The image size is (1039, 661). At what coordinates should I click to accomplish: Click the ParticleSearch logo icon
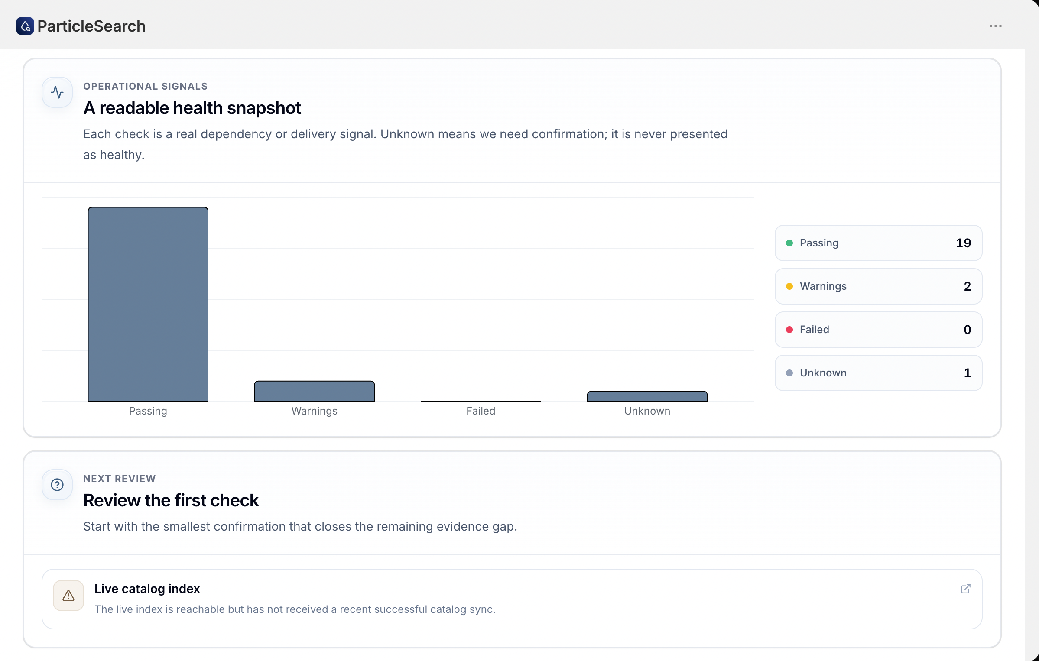pos(25,26)
